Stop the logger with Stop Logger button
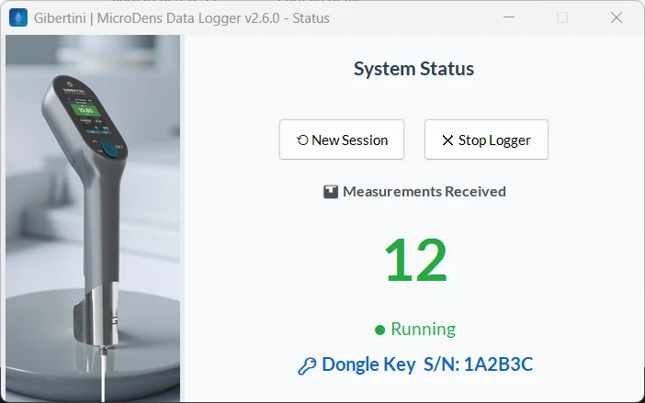 [x=486, y=140]
